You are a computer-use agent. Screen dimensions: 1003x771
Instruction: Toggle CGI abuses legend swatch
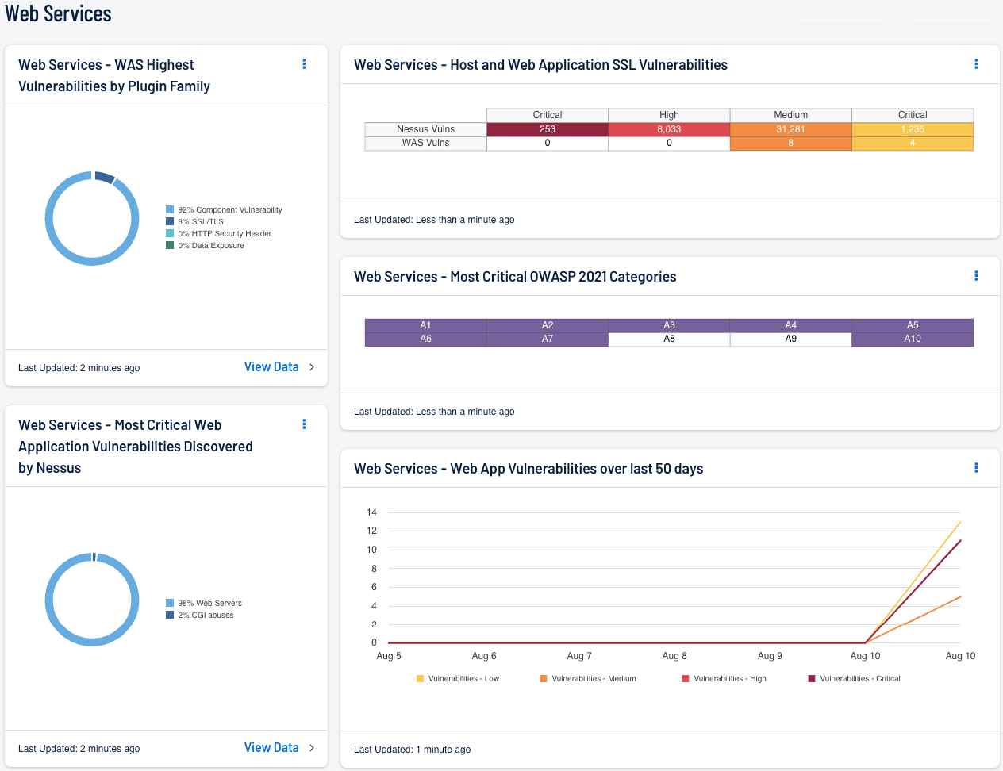(x=170, y=616)
